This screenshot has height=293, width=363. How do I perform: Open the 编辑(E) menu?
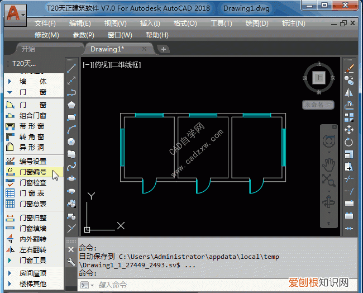pyautogui.click(x=80, y=23)
